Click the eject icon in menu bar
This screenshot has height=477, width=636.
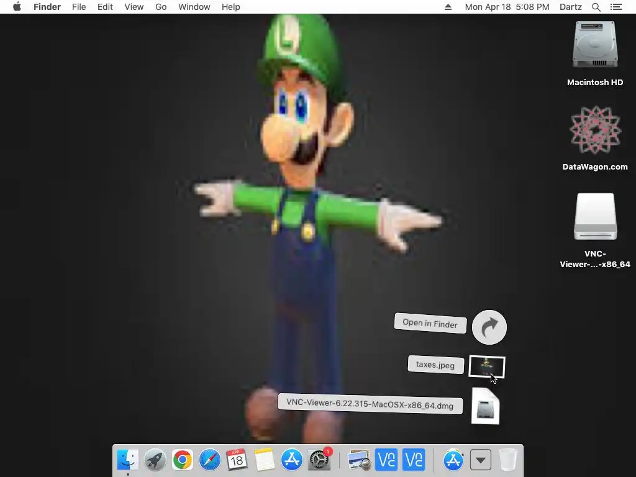(448, 7)
